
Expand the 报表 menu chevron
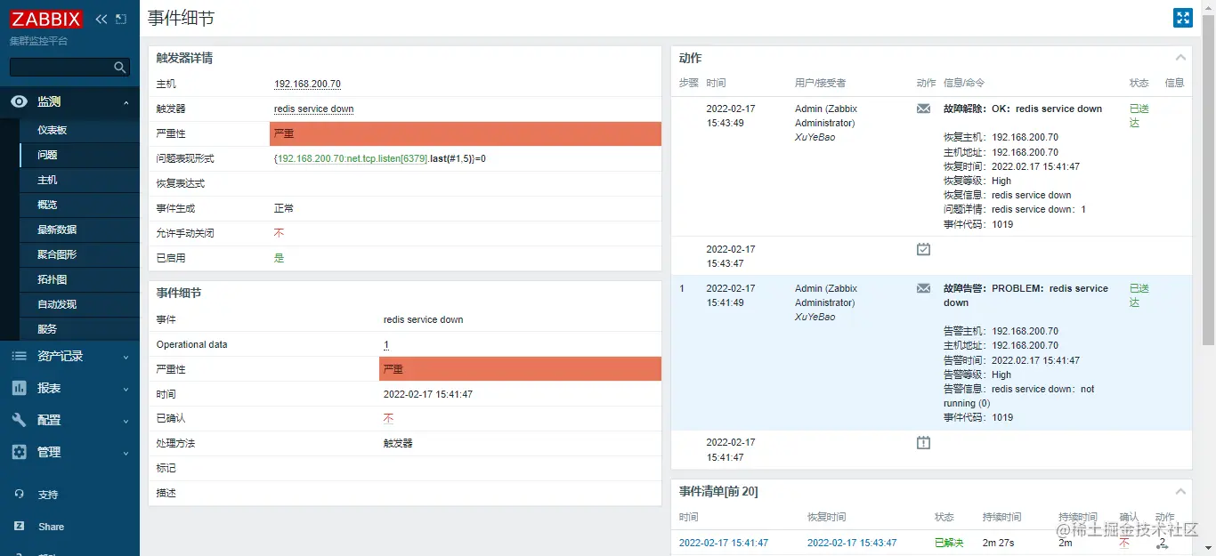coord(126,388)
